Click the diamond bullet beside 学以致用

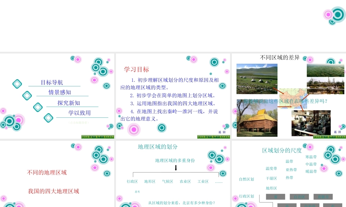48,118
